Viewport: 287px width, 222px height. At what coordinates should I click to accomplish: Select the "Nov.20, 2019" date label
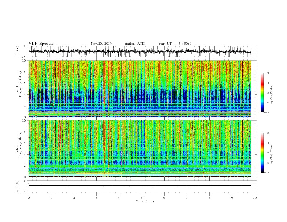pyautogui.click(x=101, y=44)
